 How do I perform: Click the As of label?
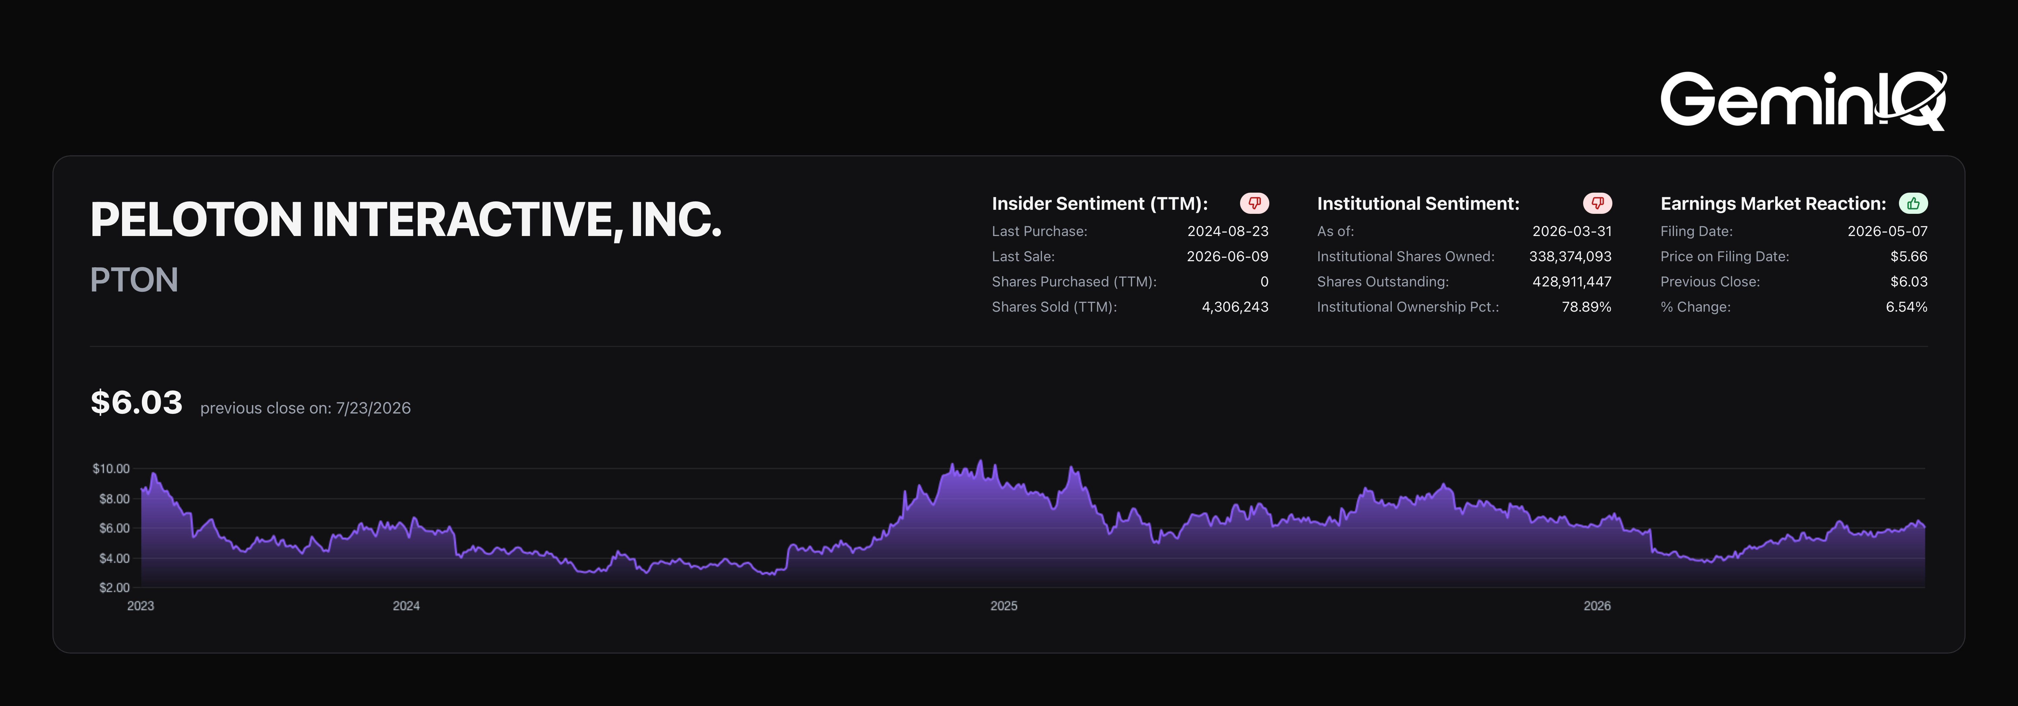(1335, 231)
